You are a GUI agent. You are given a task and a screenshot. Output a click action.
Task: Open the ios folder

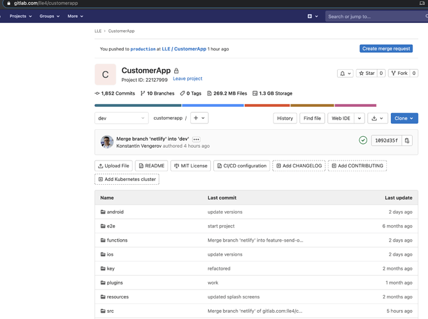110,254
